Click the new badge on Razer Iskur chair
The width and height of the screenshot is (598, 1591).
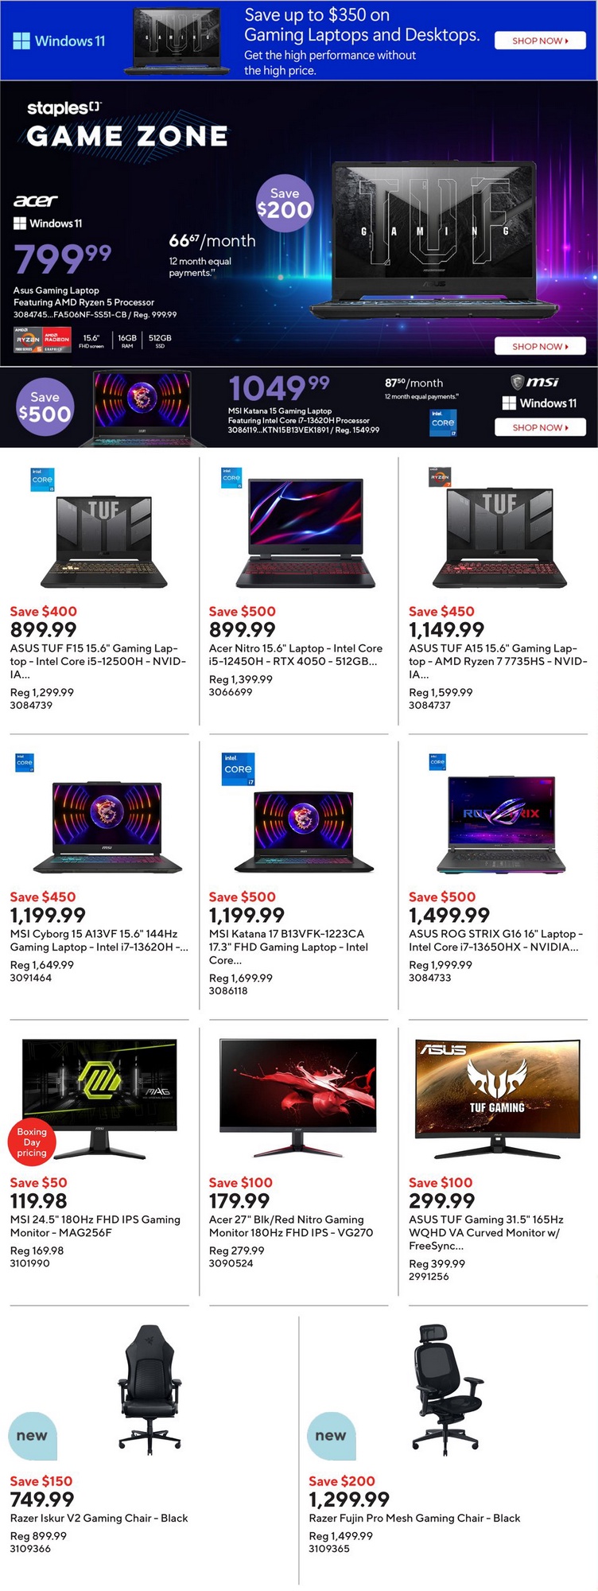tap(33, 1436)
